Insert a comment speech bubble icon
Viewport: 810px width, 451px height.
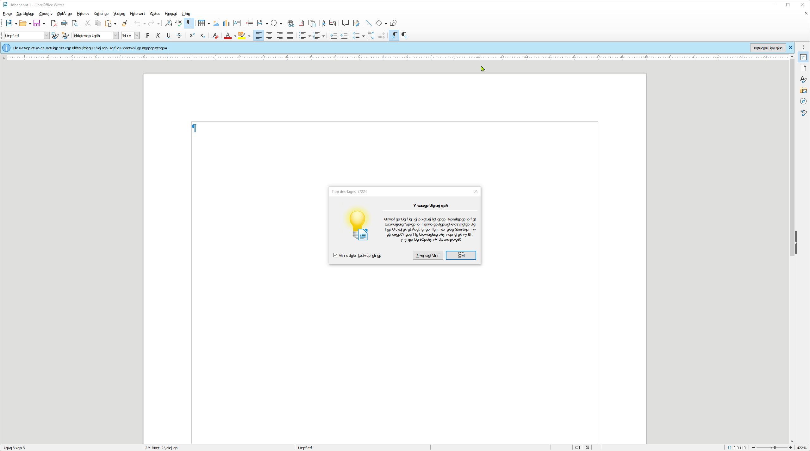346,23
